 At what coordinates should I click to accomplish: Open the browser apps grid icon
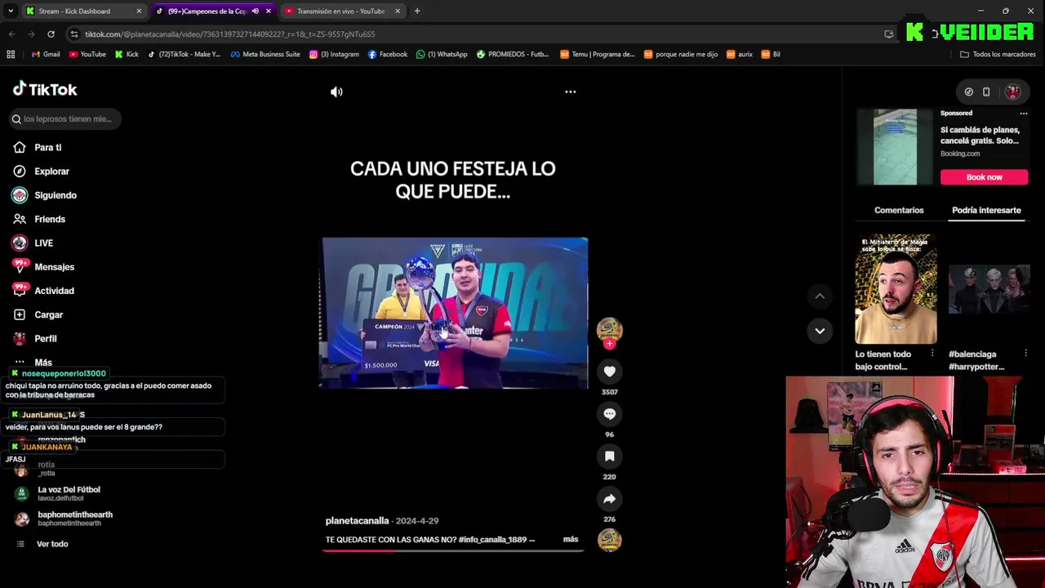click(11, 55)
